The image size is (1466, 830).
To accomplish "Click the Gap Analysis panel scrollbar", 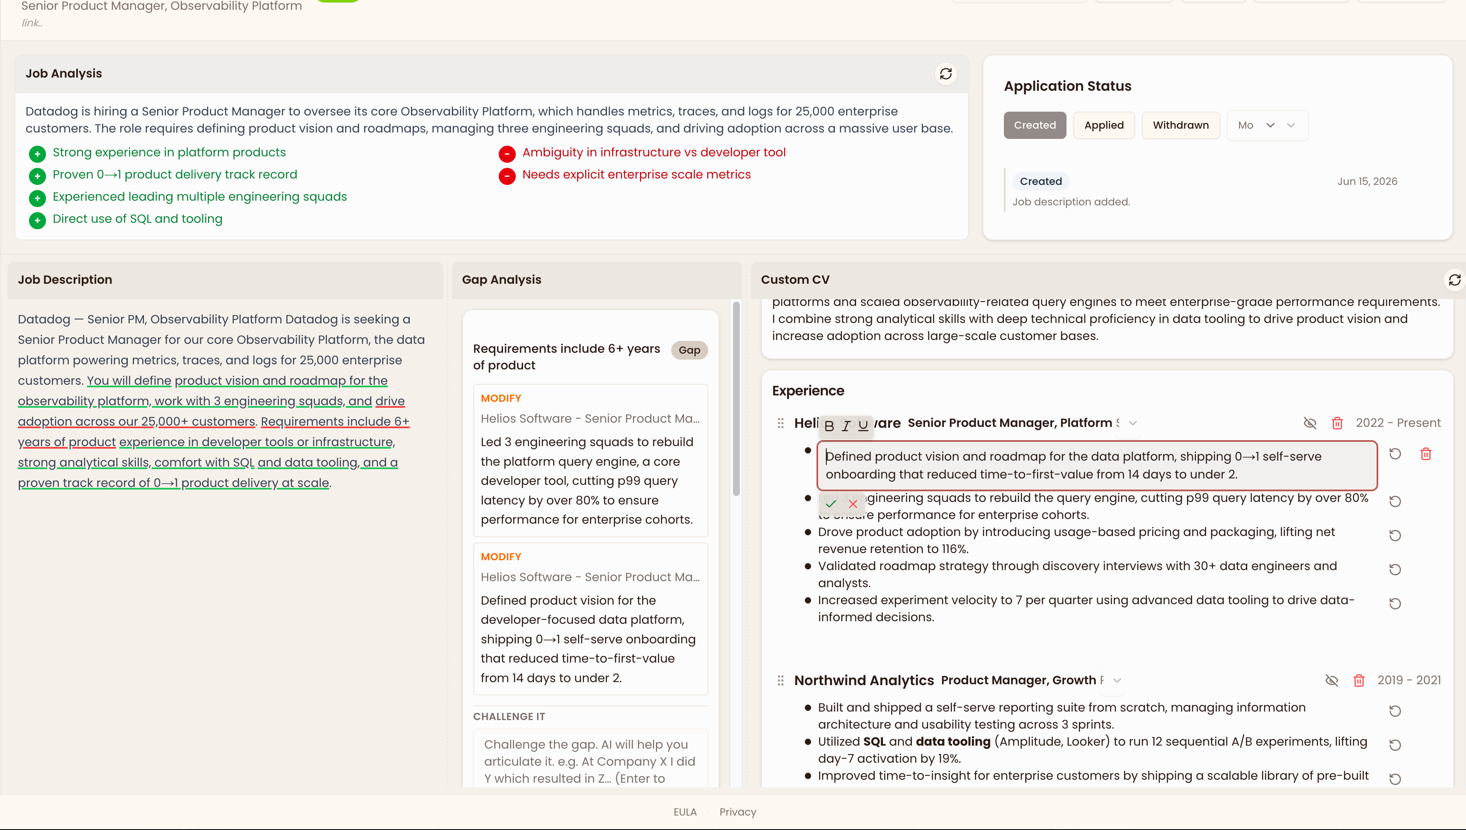I will coord(736,399).
